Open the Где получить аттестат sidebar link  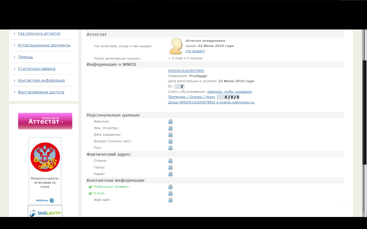(x=39, y=33)
